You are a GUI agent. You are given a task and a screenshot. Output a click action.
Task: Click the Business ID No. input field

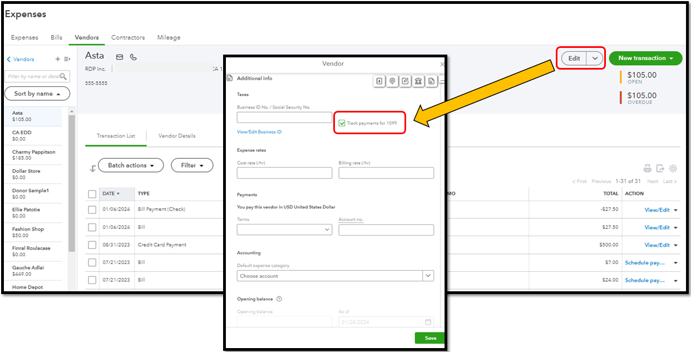[x=284, y=118]
